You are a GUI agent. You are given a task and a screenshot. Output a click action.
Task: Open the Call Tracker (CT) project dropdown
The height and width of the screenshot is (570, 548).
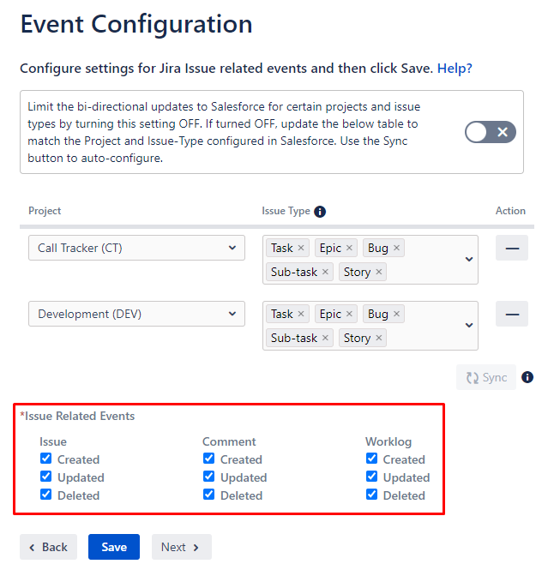(x=136, y=248)
